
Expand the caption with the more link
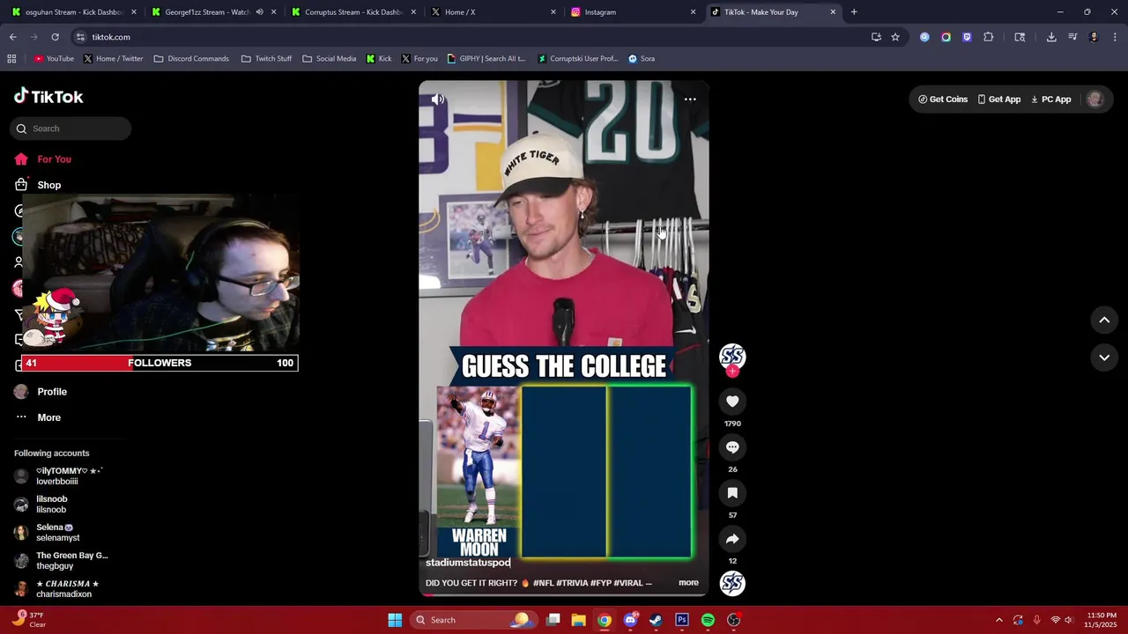(x=688, y=583)
